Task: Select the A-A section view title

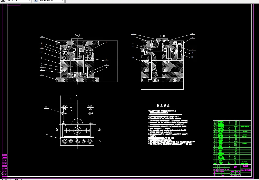Action: click(x=77, y=36)
